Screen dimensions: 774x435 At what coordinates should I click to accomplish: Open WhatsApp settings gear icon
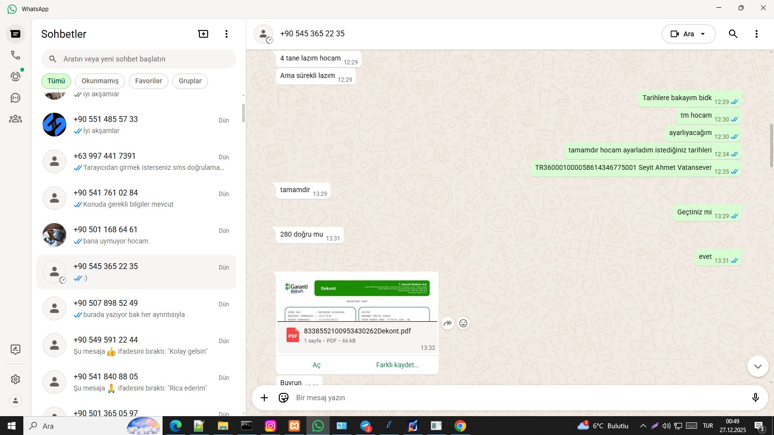click(15, 379)
